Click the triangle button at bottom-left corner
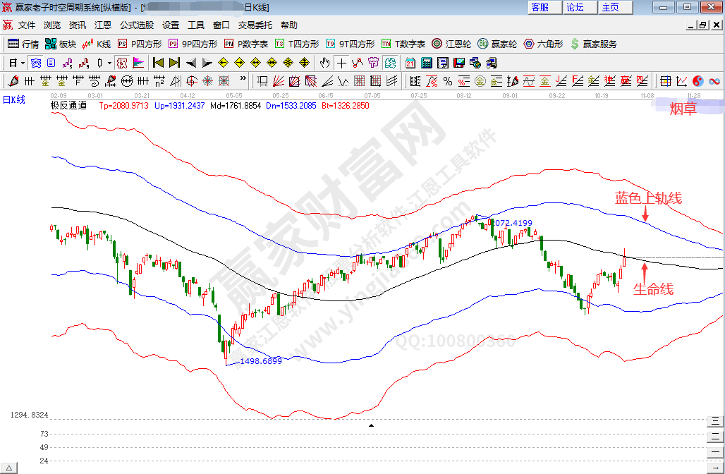 pos(10,468)
